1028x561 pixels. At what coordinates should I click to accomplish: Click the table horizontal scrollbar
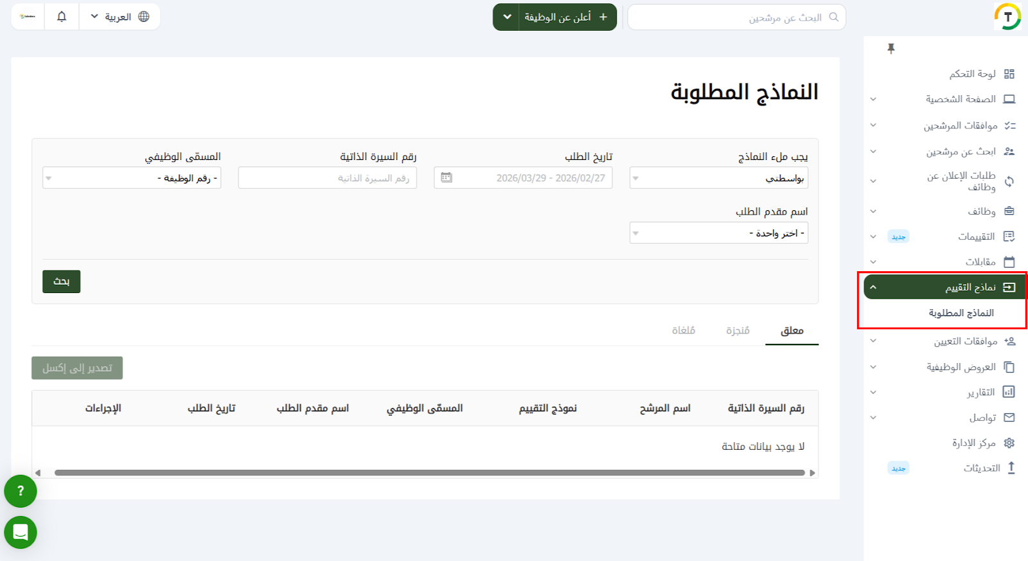coord(429,473)
